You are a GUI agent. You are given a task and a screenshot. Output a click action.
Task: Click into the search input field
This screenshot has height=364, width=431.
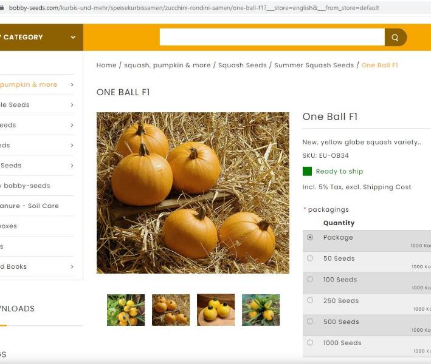[x=272, y=38]
